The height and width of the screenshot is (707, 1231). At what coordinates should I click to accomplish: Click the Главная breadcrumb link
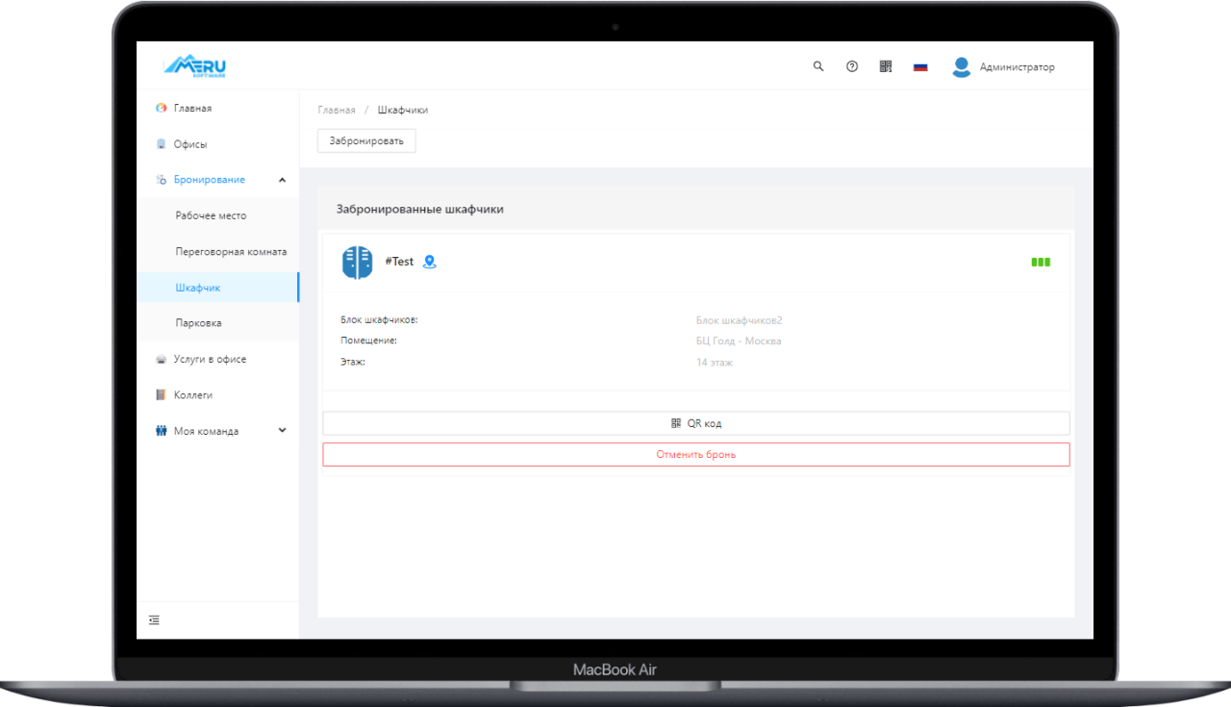[337, 110]
